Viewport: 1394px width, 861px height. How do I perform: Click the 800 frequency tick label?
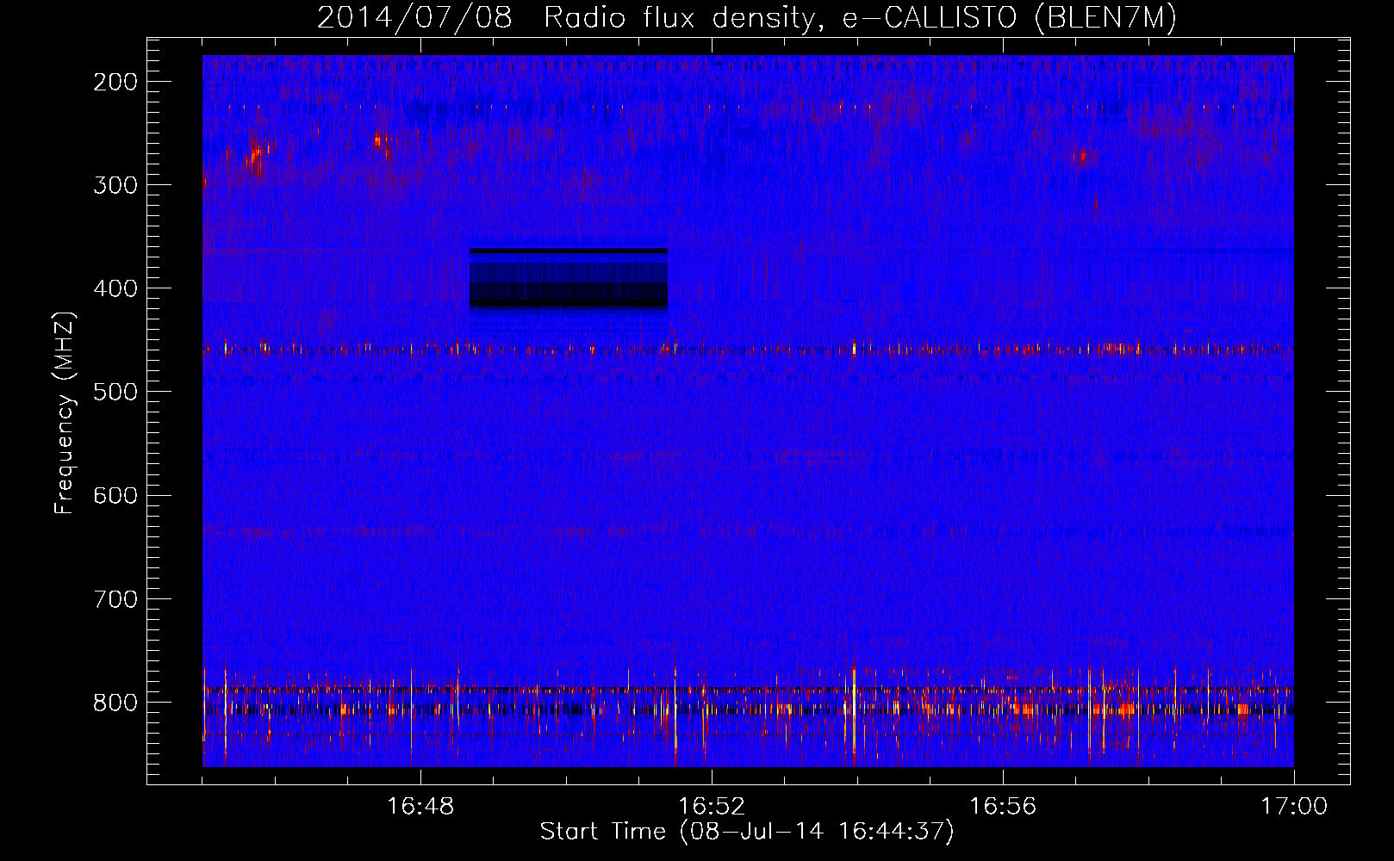115,702
